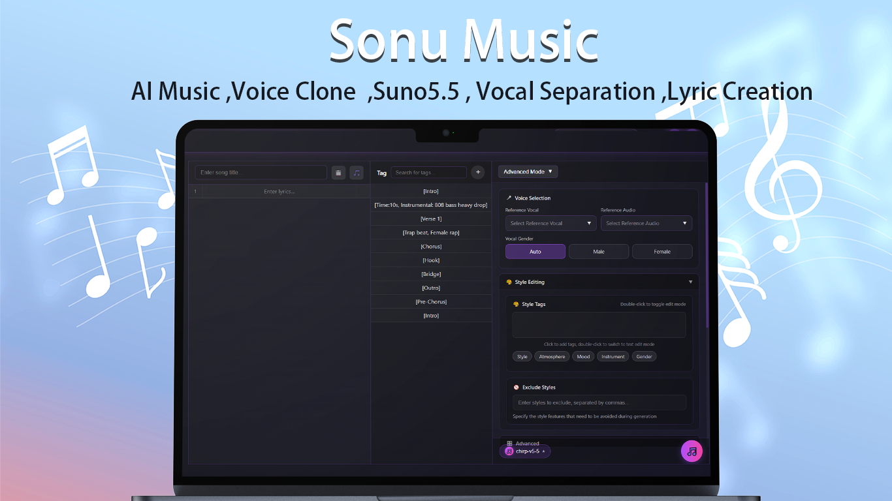Screen dimensions: 892x501
Task: Collapse the Style Editing section arrow
Action: coord(691,282)
